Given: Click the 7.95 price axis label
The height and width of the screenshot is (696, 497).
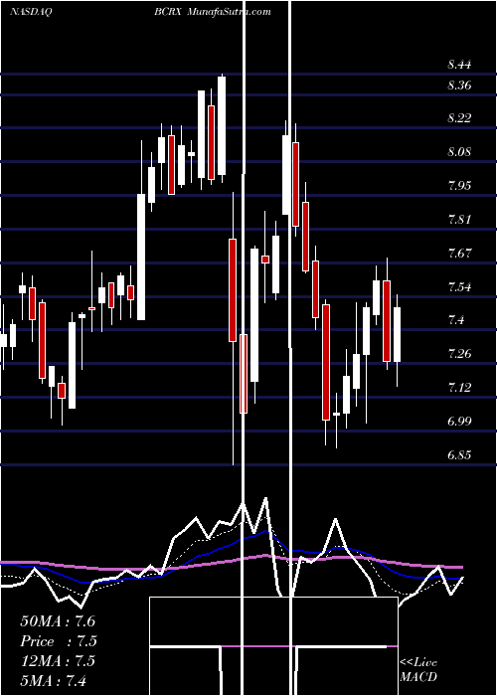Looking at the screenshot, I should (x=459, y=185).
